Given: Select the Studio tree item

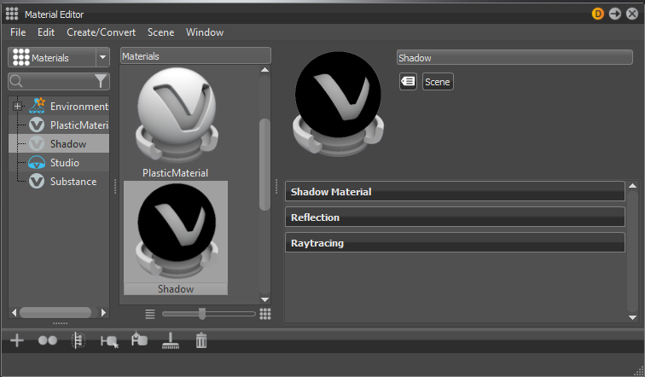Looking at the screenshot, I should 65,163.
